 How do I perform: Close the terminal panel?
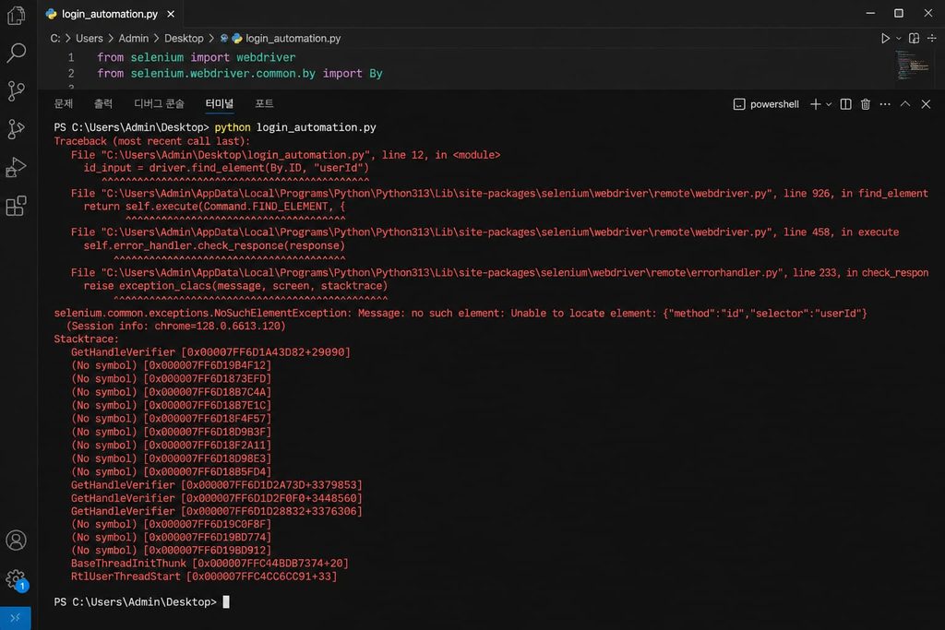click(x=927, y=104)
